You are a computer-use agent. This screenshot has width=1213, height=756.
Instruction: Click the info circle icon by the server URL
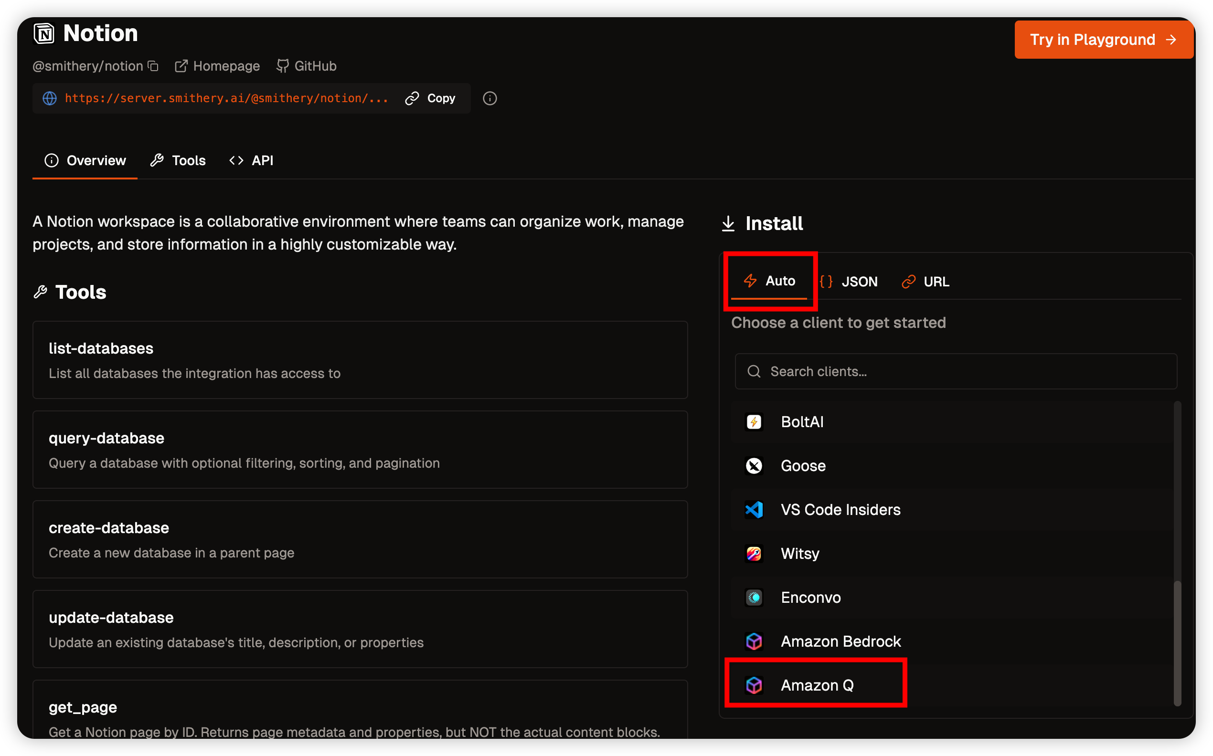coord(489,98)
